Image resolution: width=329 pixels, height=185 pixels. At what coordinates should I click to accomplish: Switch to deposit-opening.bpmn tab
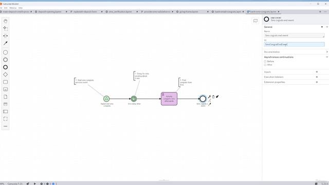(50, 12)
